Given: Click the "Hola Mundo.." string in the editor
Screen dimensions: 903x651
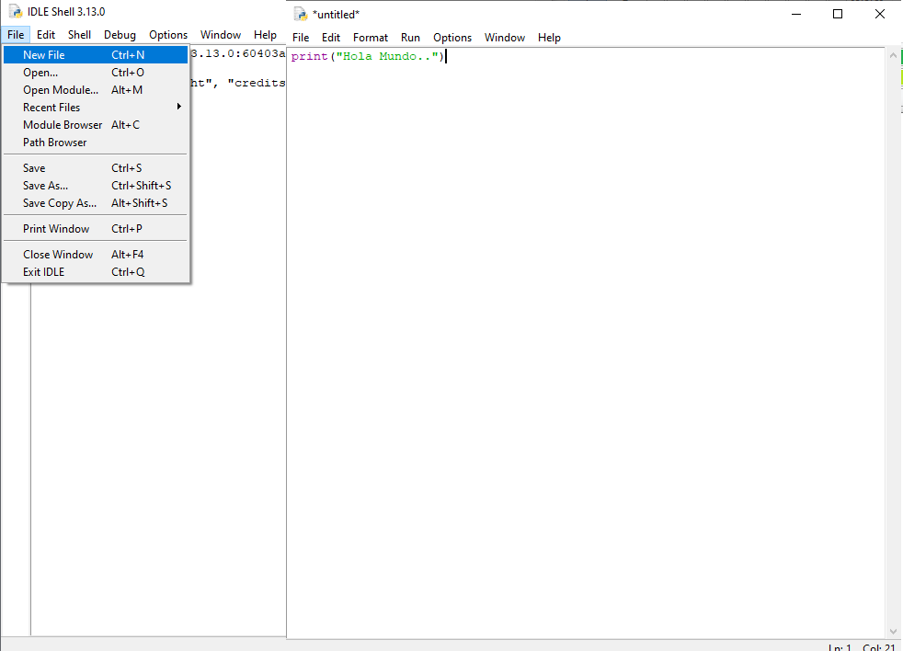Looking at the screenshot, I should [387, 56].
